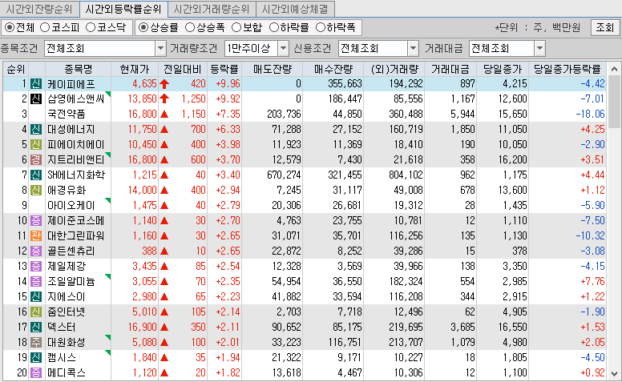Sort by the 등락률 column header
This screenshot has height=382, width=622.
[224, 70]
